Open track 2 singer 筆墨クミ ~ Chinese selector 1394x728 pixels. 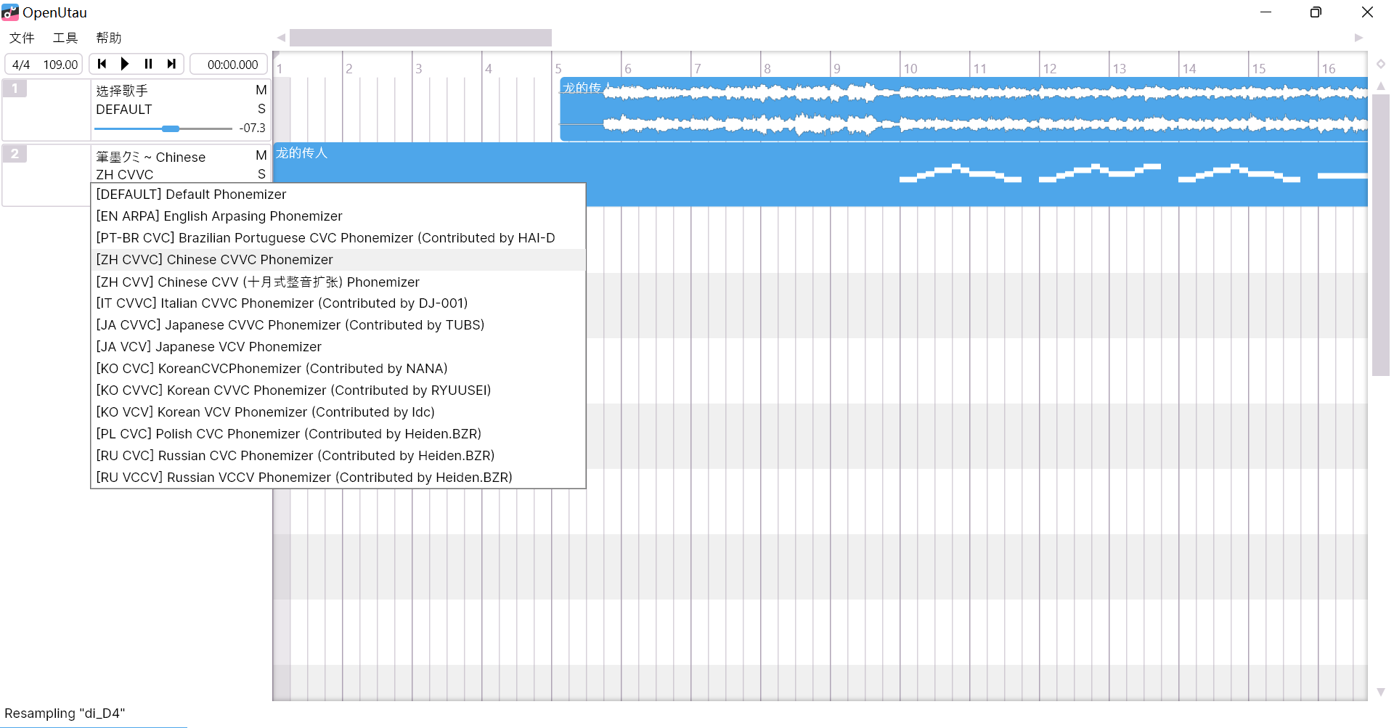pyautogui.click(x=151, y=157)
